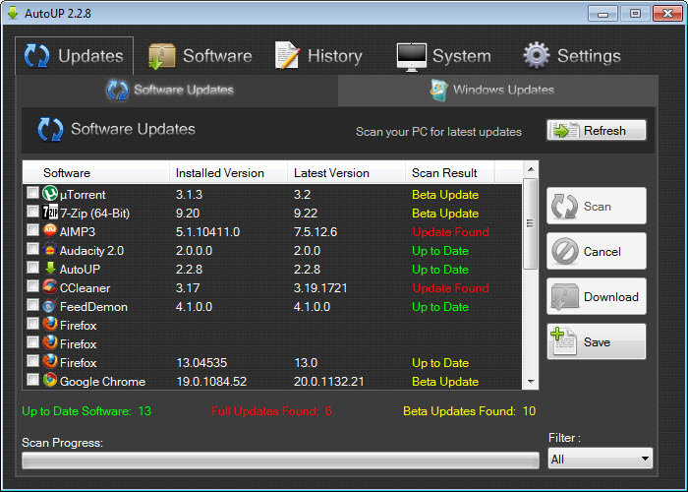Click the list scrollbar up arrow

click(531, 169)
